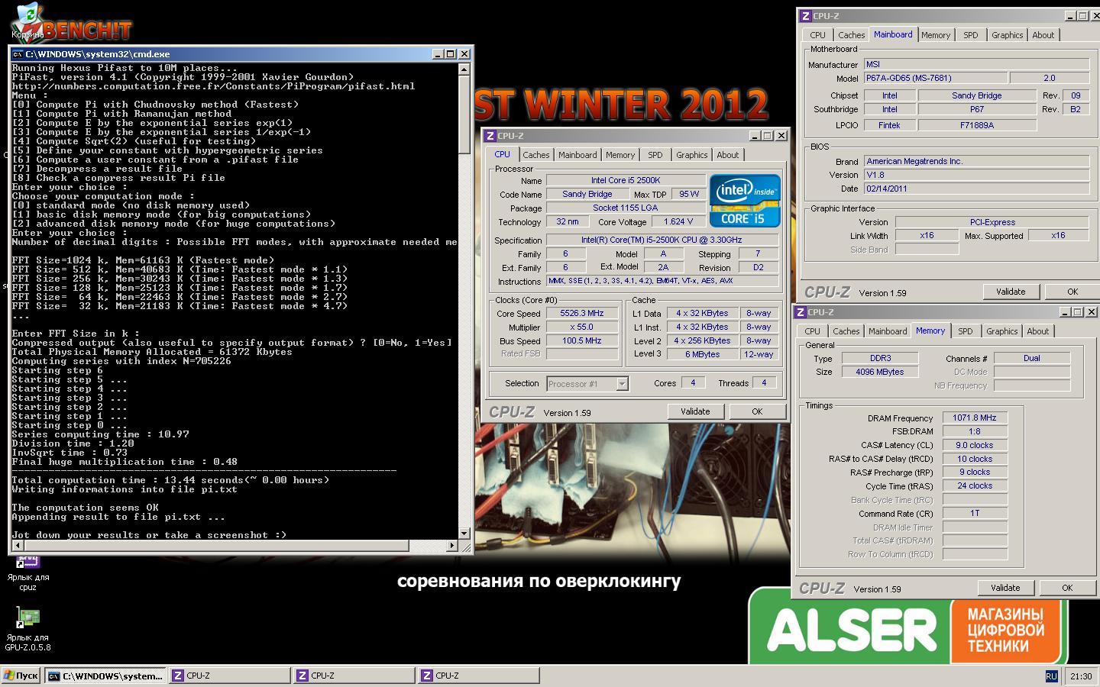Click the Z icon in CPU tab window title

point(490,136)
